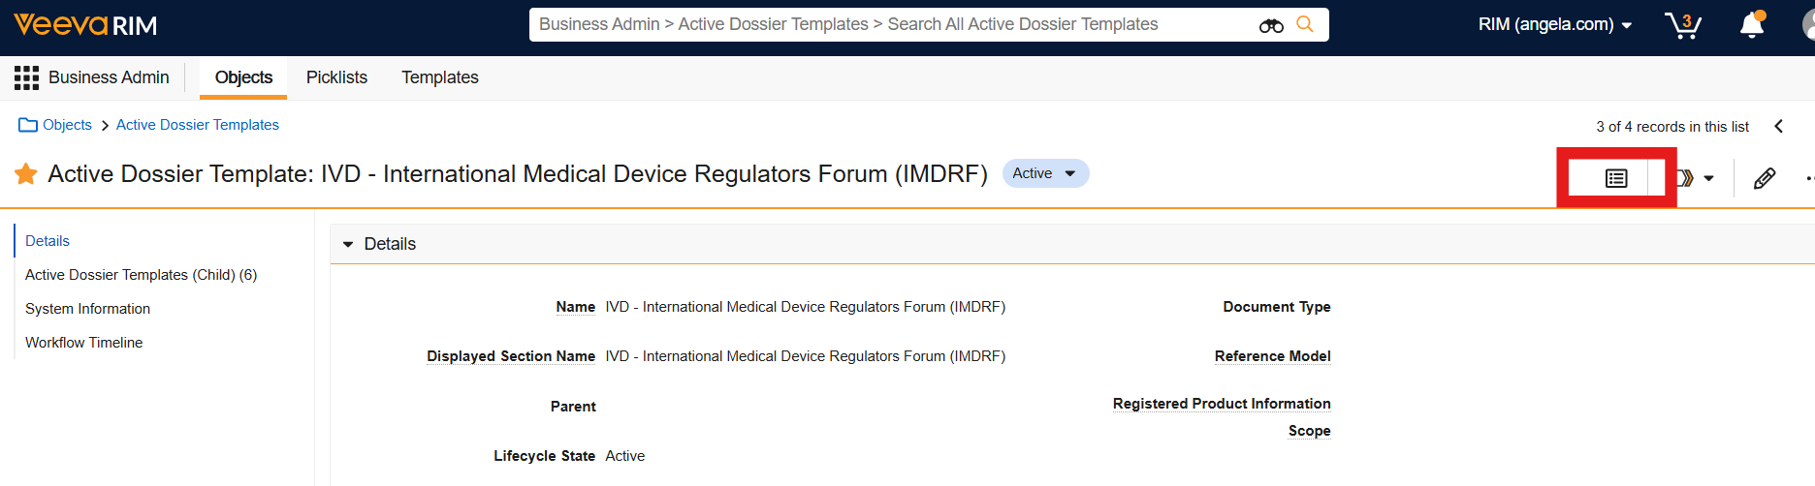Viewport: 1815px width, 486px height.
Task: Click the Active Dossier Templates breadcrumb link
Action: coord(197,125)
